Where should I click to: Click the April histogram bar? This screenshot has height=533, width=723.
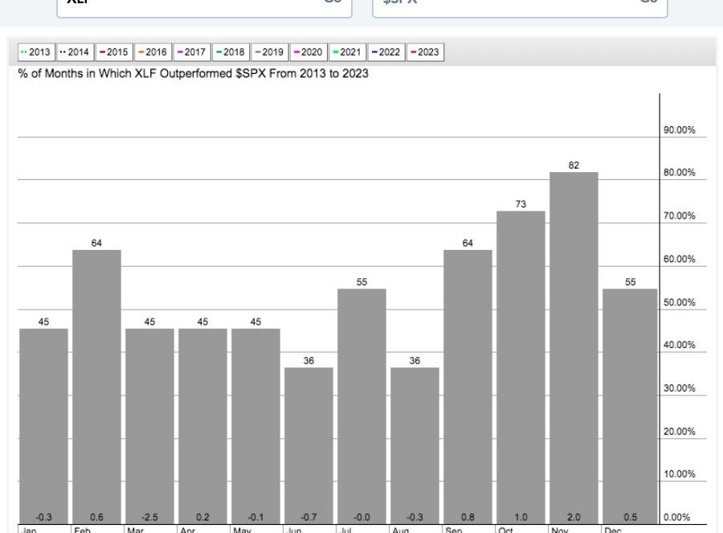coord(203,426)
